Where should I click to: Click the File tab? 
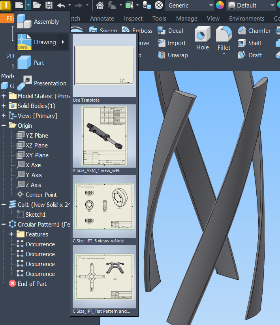click(8, 19)
